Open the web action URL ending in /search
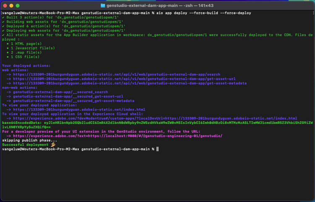Screen dimensions: 315x202 [116, 74]
